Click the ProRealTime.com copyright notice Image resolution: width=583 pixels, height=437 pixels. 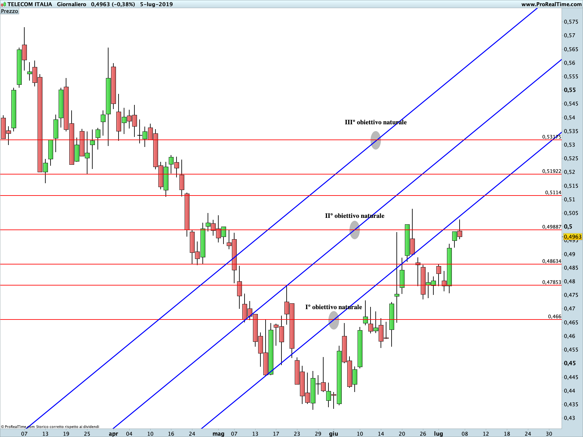tap(18, 427)
